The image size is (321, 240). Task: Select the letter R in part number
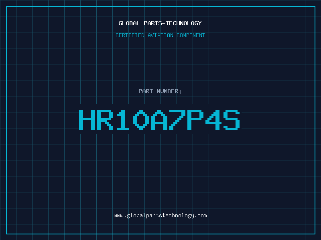pyautogui.click(x=105, y=120)
